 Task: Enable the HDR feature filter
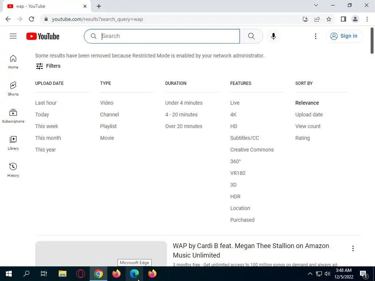tap(235, 196)
